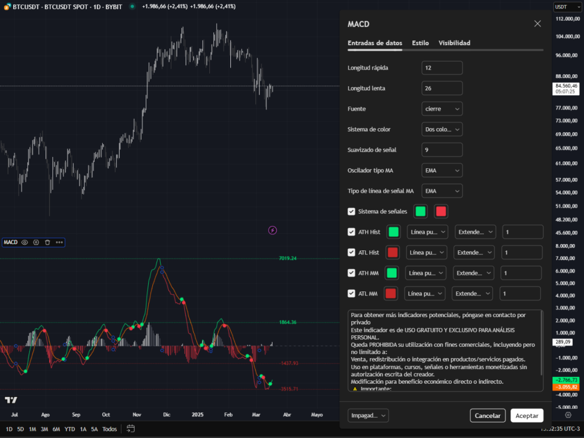This screenshot has height=438, width=584.
Task: Click the purple lightning bolt icon on chart
Action: pyautogui.click(x=273, y=230)
